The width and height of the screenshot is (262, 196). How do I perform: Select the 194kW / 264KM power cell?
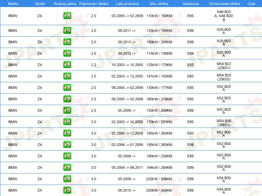159,167
